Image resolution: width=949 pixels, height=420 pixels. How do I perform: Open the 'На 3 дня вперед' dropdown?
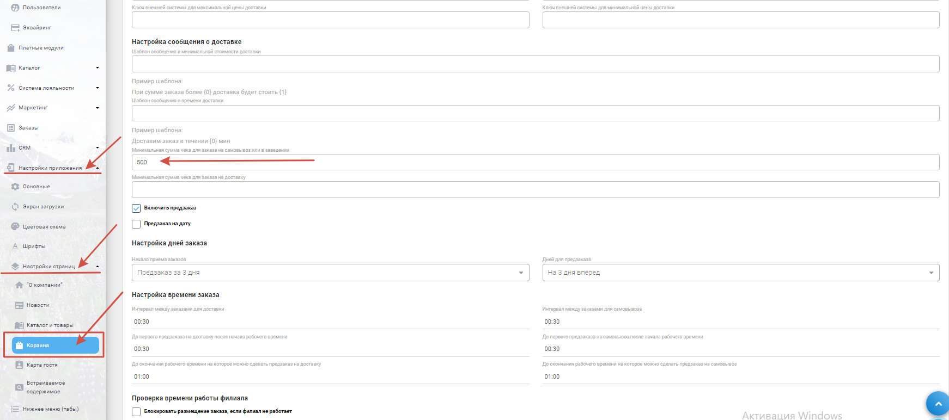(740, 273)
